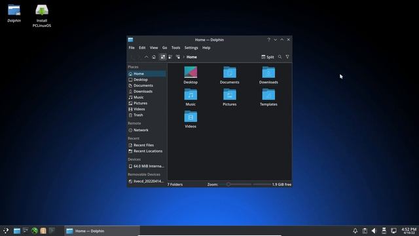Click the 7 Folders status text
Viewport: 419px width, 236px height.
pos(175,184)
